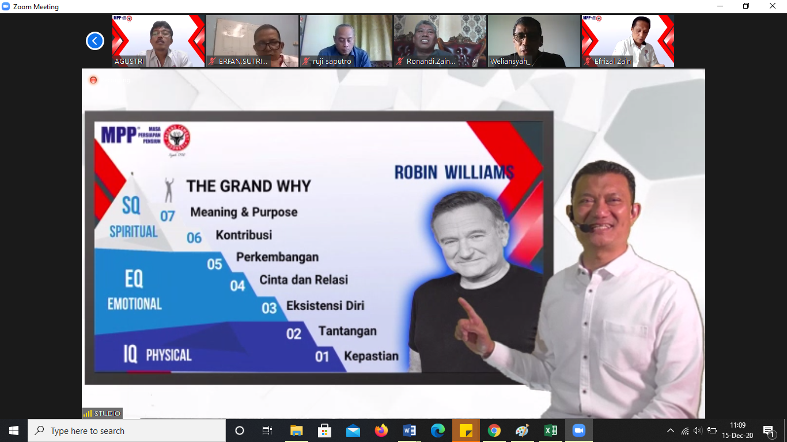Click the Wi-Fi network tray icon
Image resolution: width=787 pixels, height=442 pixels.
[x=684, y=430]
